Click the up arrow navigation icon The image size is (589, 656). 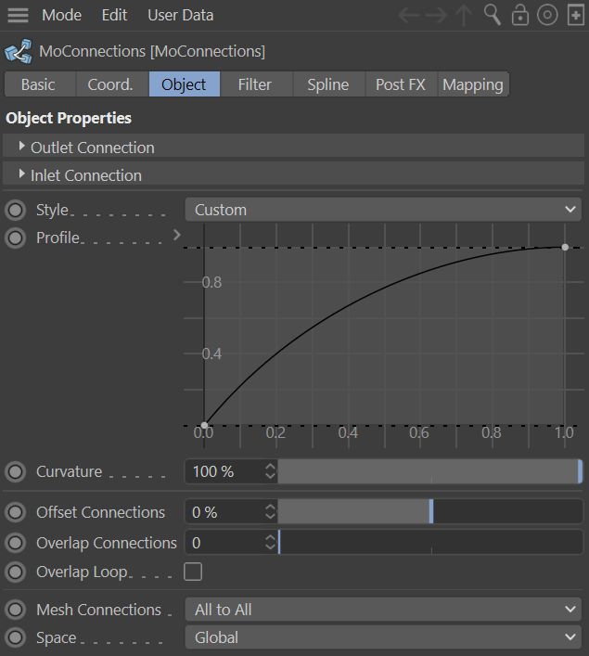tap(464, 16)
